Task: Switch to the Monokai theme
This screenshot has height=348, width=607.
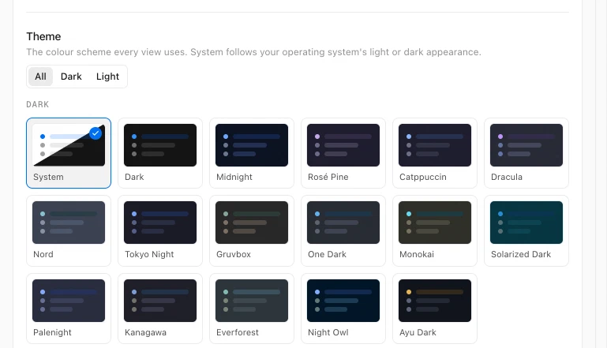Action: pos(435,230)
